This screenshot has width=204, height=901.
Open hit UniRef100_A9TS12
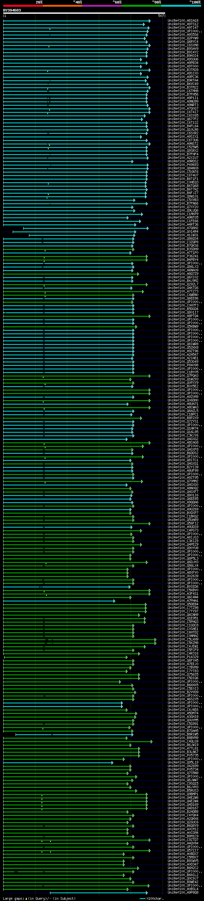pyautogui.click(x=183, y=24)
